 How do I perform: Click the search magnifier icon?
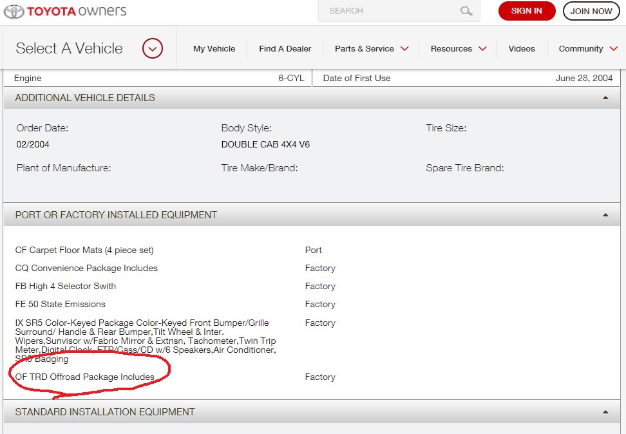[466, 11]
